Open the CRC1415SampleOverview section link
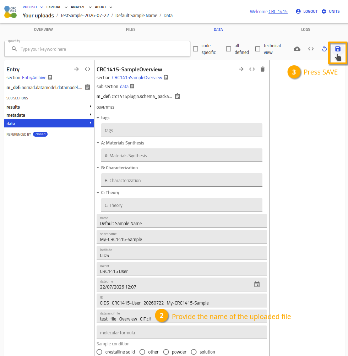Screen dimensions: 348x356 point(137,78)
